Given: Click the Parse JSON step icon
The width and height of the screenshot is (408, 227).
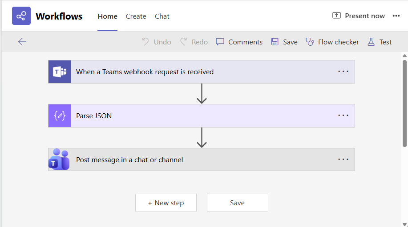Looking at the screenshot, I should coord(60,116).
